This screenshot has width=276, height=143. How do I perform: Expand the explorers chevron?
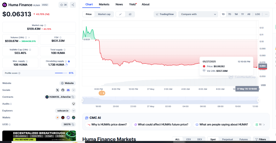[74, 111]
